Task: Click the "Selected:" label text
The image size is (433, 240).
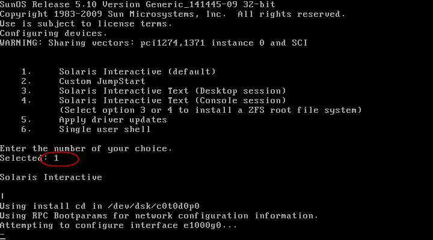Action: point(23,158)
